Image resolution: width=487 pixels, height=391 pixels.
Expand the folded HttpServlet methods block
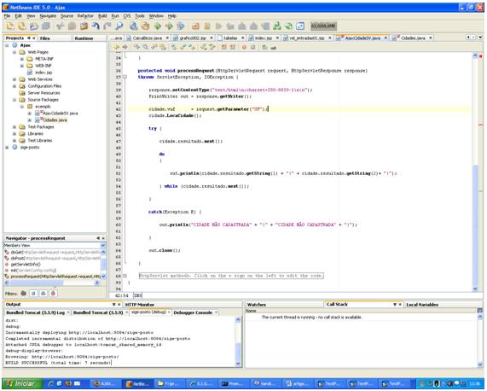(125, 276)
